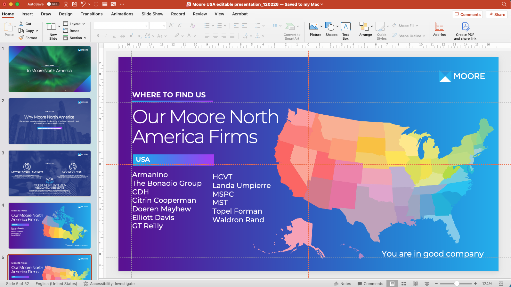Open the font size dropdown
Viewport: 511px width, 287px height.
click(x=164, y=26)
